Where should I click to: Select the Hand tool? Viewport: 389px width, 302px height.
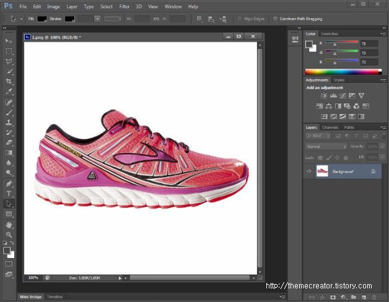point(9,225)
